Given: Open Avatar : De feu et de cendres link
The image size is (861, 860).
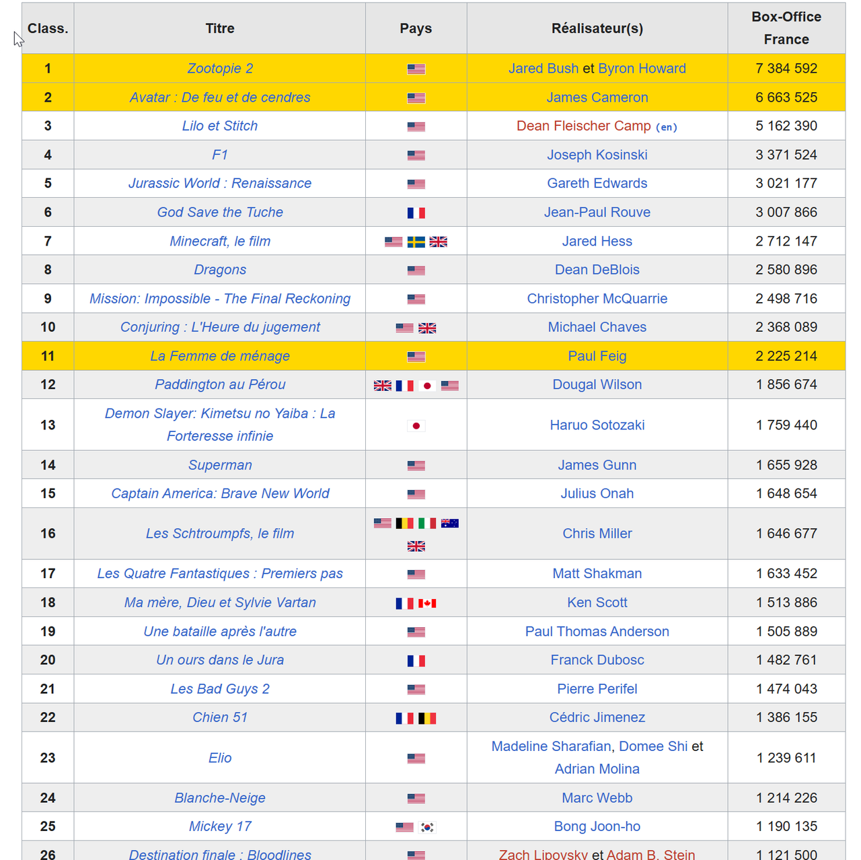Looking at the screenshot, I should click(220, 98).
